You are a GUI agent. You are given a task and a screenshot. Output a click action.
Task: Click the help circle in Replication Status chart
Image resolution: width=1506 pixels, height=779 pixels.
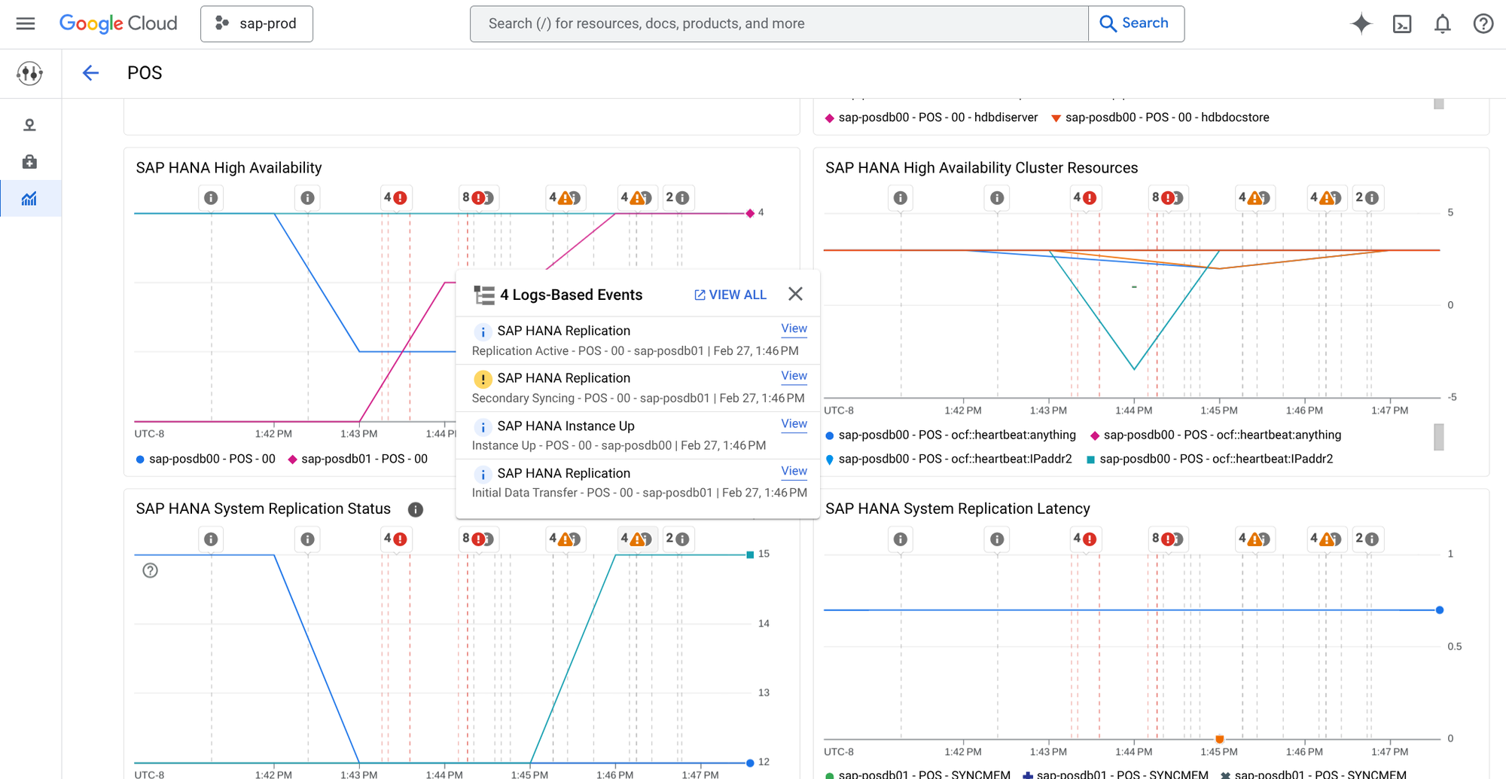pyautogui.click(x=151, y=570)
